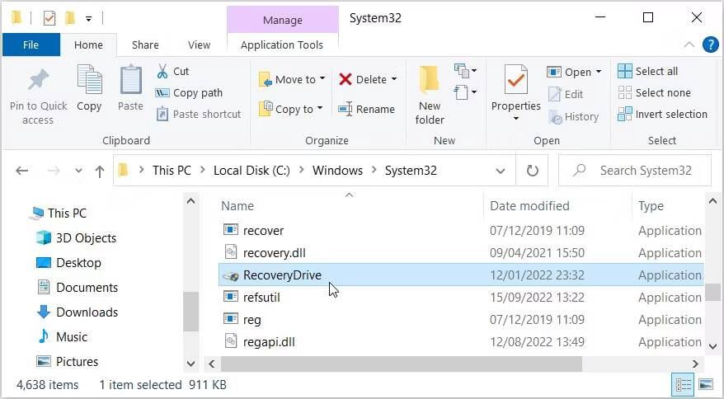Open Desktop in navigation pane

[x=78, y=262]
